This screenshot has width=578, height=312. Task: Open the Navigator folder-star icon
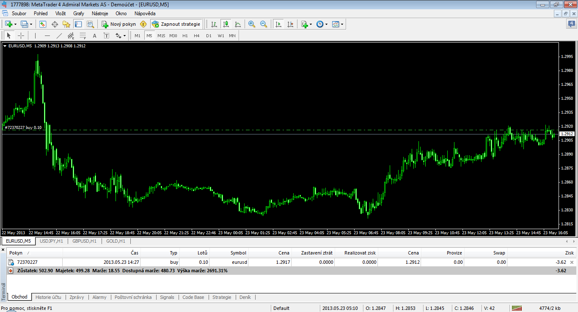click(66, 24)
